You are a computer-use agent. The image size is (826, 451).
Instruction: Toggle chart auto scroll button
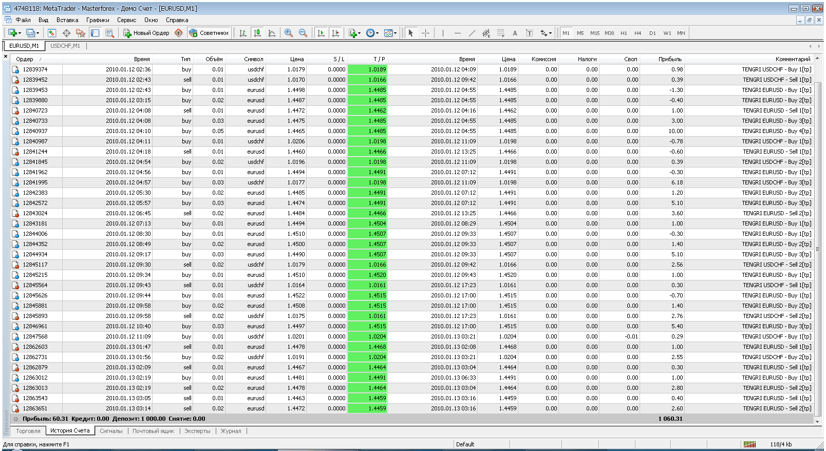click(321, 33)
